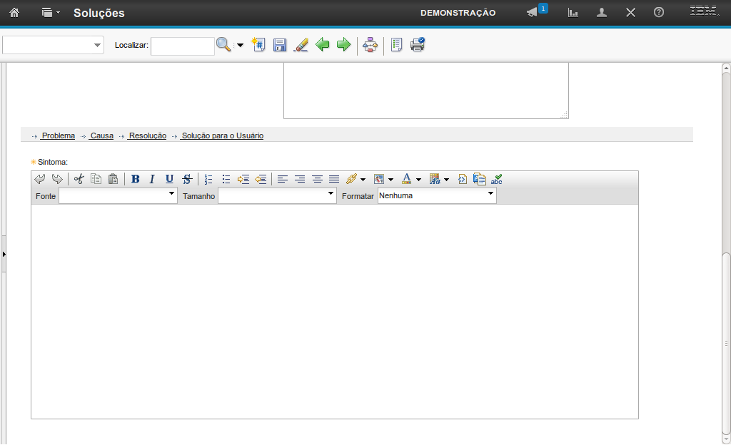Expand the Tamanho size dropdown
This screenshot has width=731, height=445.
pos(277,195)
